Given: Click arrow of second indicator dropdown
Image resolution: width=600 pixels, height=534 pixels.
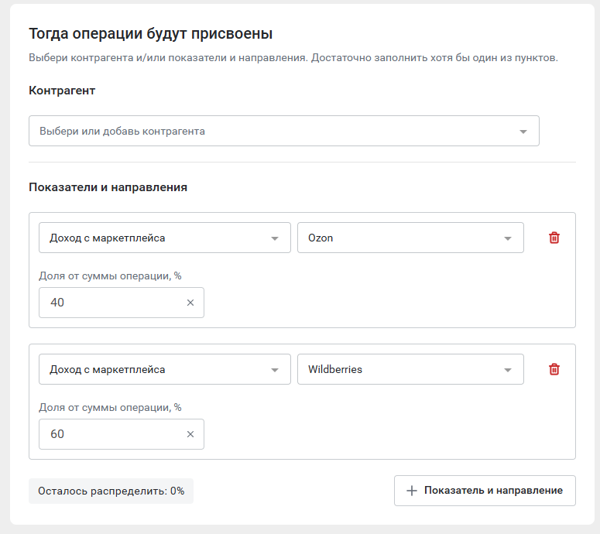Looking at the screenshot, I should click(274, 370).
